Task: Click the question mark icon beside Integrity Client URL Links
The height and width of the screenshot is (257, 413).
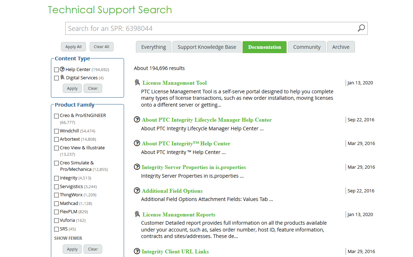Action: pos(137,251)
